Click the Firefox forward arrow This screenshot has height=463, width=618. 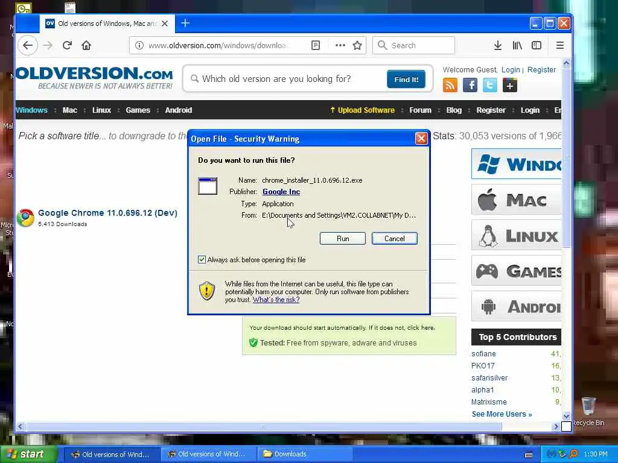tap(48, 45)
